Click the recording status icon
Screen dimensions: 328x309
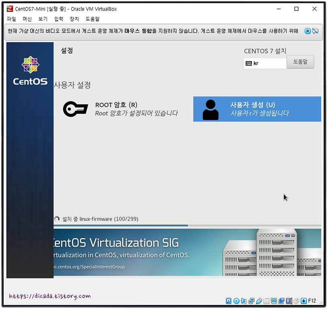(x=281, y=301)
